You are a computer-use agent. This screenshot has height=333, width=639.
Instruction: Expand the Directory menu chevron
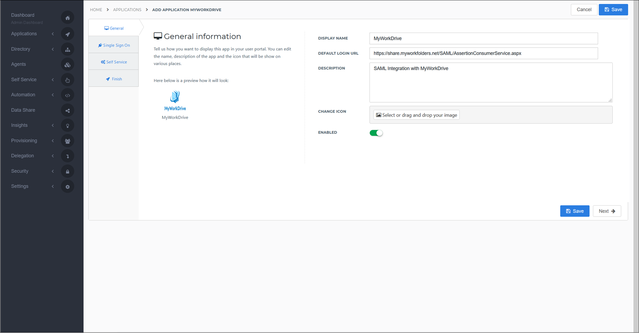[x=53, y=49]
